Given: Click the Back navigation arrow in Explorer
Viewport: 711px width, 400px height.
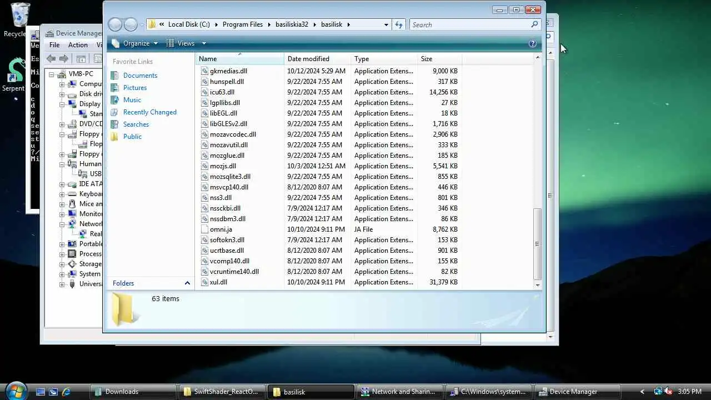Looking at the screenshot, I should 115,24.
